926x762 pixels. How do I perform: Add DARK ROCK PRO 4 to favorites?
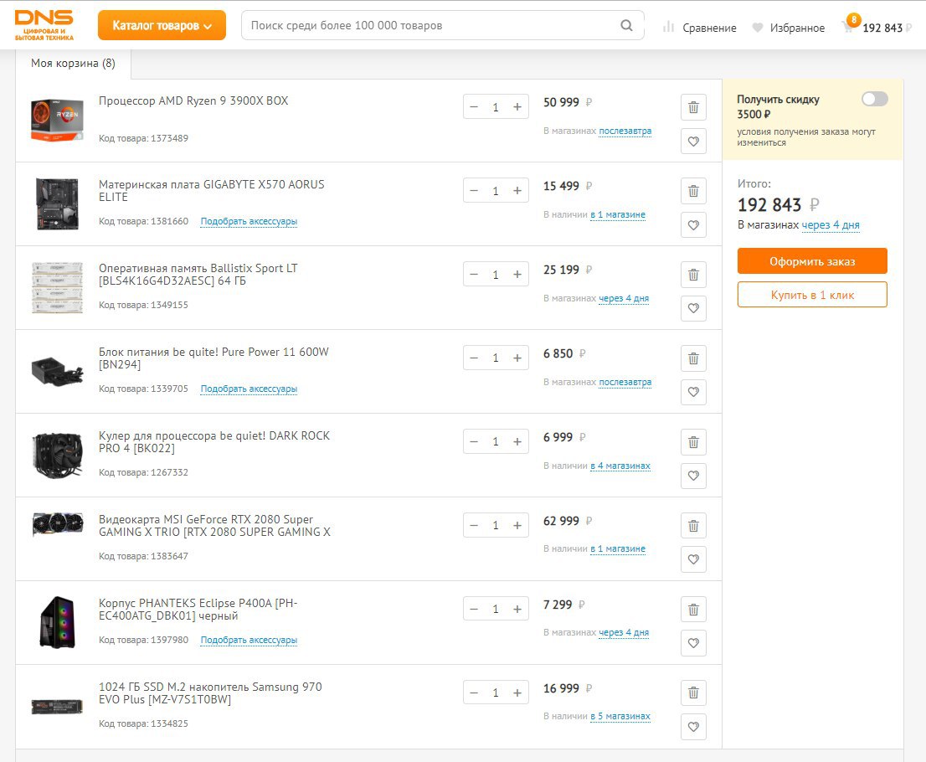tap(693, 476)
